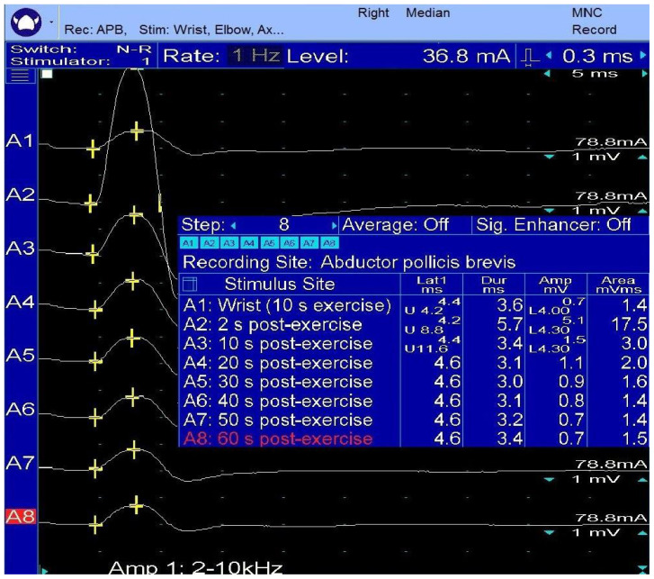
Task: Click the MNC Record label
Action: pyautogui.click(x=594, y=22)
